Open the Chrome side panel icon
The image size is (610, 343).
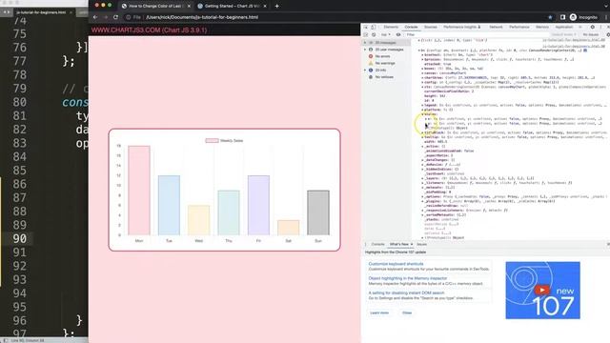click(562, 17)
